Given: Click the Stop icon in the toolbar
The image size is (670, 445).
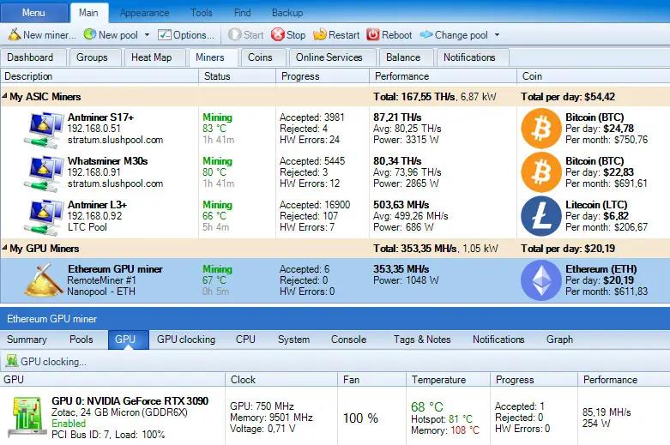Looking at the screenshot, I should (278, 35).
